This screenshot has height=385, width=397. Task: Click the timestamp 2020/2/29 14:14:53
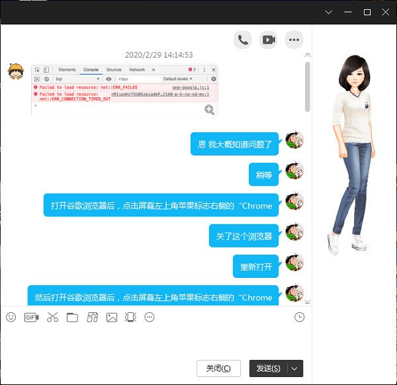(x=159, y=55)
